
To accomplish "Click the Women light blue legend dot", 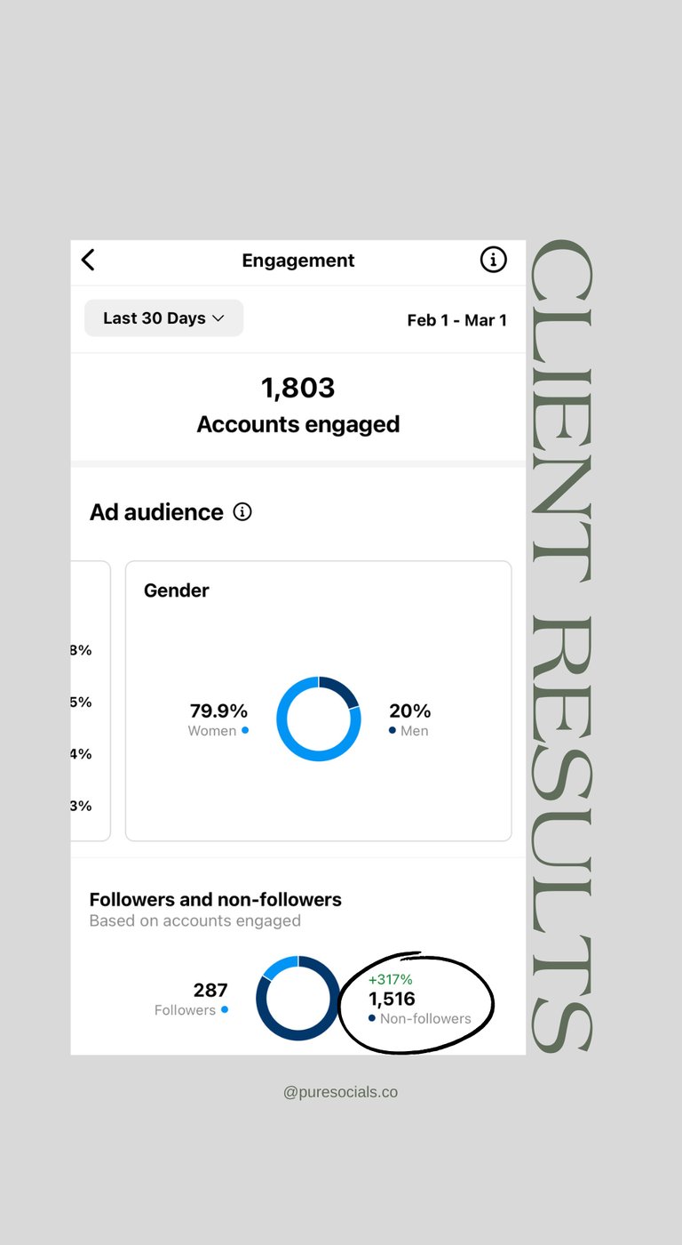I will 245,730.
